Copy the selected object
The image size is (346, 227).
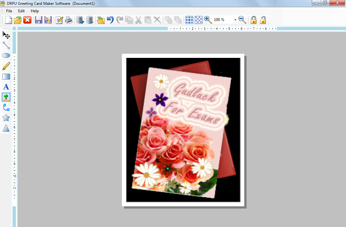tap(129, 20)
